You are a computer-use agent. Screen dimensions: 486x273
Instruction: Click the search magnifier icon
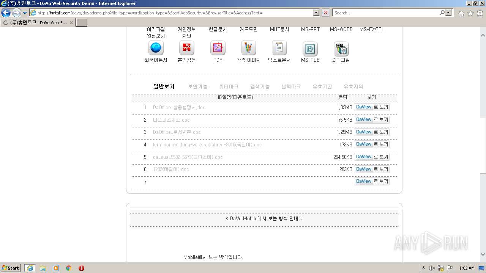[x=442, y=13]
